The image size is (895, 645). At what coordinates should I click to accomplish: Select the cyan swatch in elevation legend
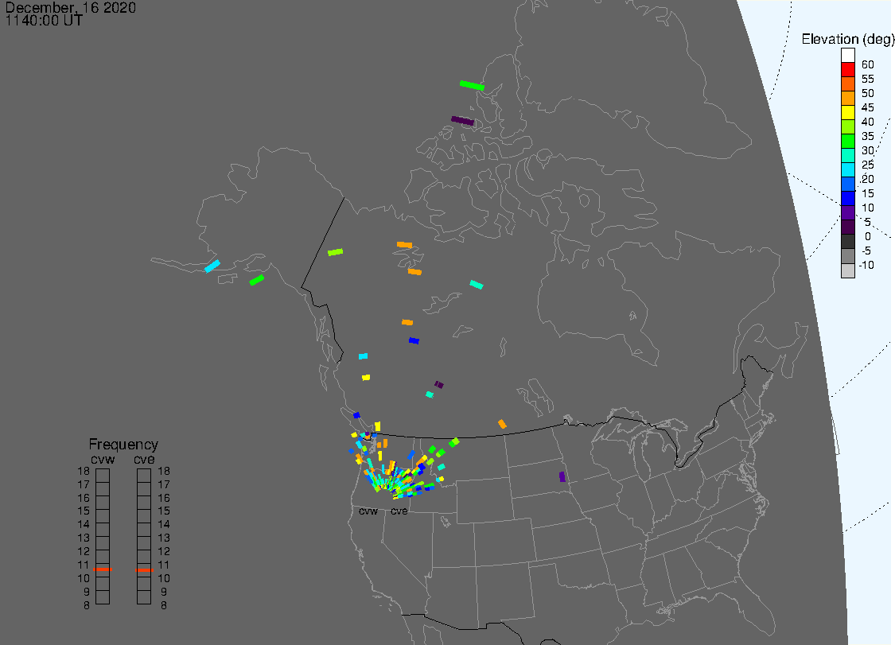coord(847,169)
